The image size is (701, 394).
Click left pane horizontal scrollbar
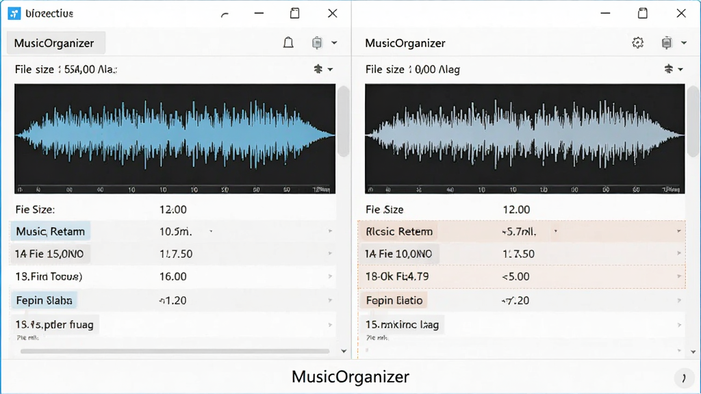[175, 351]
